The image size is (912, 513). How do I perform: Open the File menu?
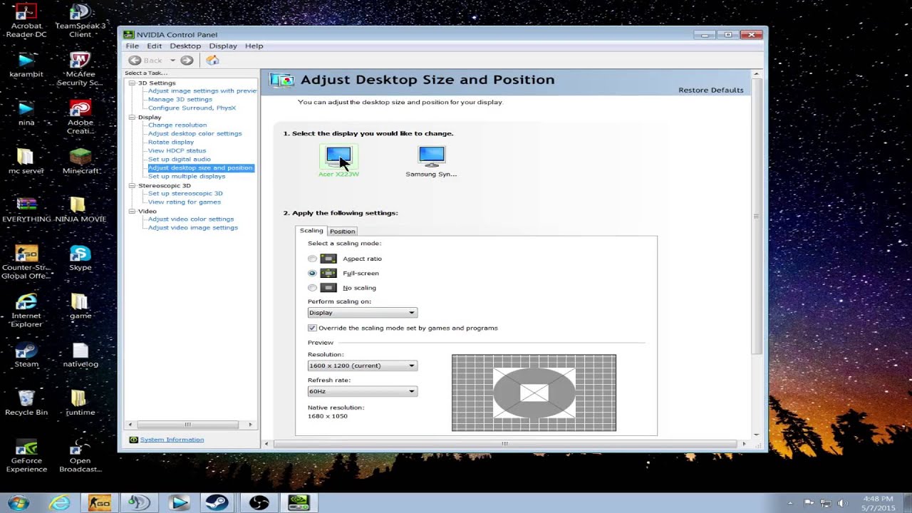(x=133, y=46)
